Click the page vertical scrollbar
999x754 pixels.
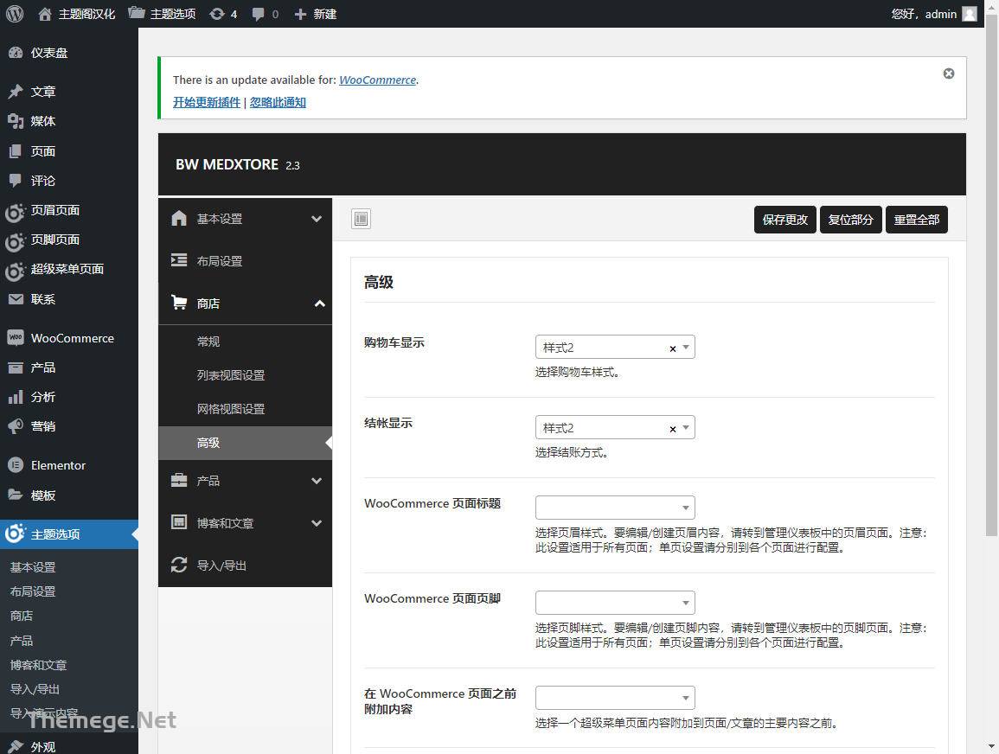click(991, 274)
